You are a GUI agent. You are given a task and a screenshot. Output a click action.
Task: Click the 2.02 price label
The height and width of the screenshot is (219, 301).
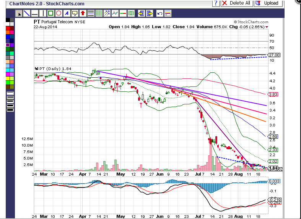click(x=273, y=161)
